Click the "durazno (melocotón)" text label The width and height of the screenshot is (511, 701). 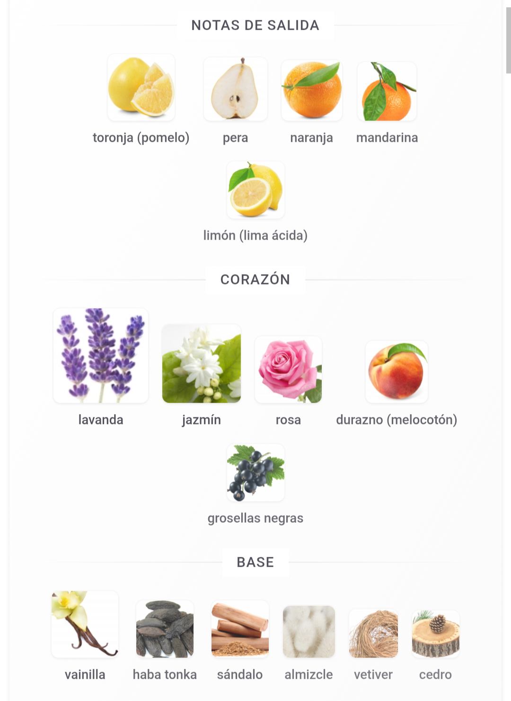(x=396, y=420)
